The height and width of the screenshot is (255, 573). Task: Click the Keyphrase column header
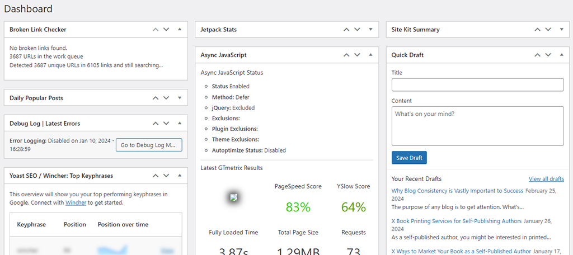(x=31, y=224)
